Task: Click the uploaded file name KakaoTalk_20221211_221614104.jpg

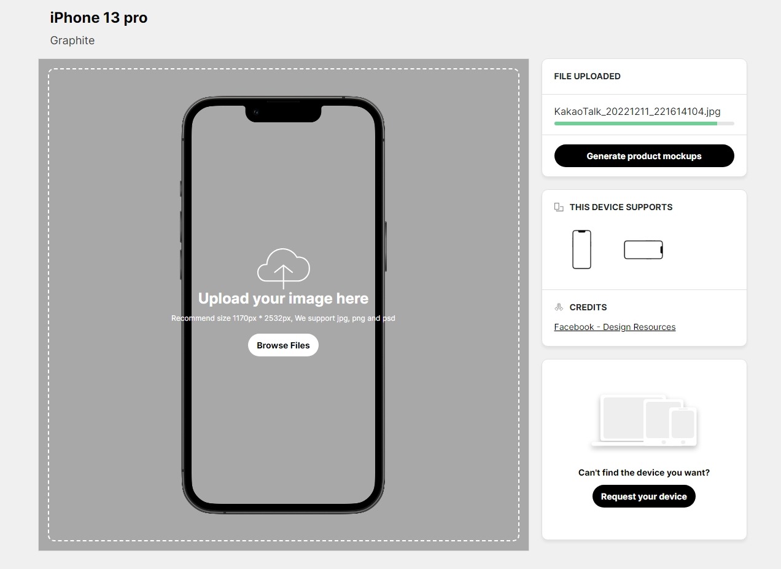Action: pos(637,112)
